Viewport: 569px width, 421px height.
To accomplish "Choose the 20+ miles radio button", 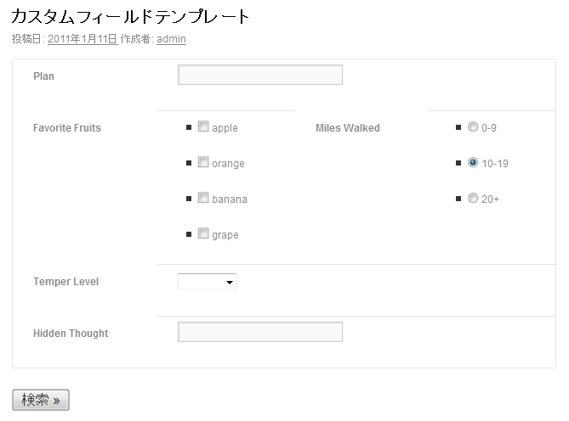I will (473, 199).
